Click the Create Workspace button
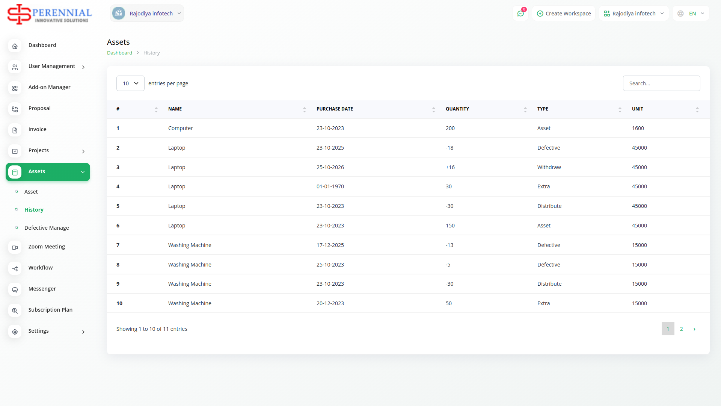This screenshot has width=721, height=406. pos(564,14)
